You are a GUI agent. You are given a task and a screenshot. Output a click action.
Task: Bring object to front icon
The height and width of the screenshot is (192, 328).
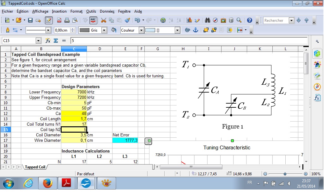pos(206,30)
